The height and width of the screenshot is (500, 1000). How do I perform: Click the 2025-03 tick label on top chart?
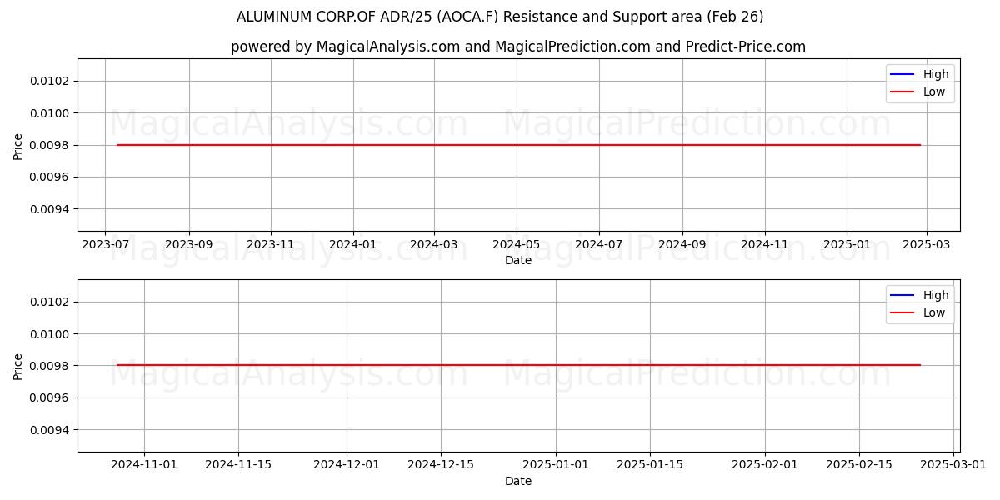coord(927,245)
